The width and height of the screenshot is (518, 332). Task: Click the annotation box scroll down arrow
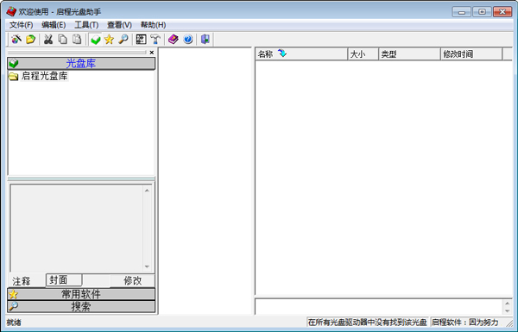point(147,266)
